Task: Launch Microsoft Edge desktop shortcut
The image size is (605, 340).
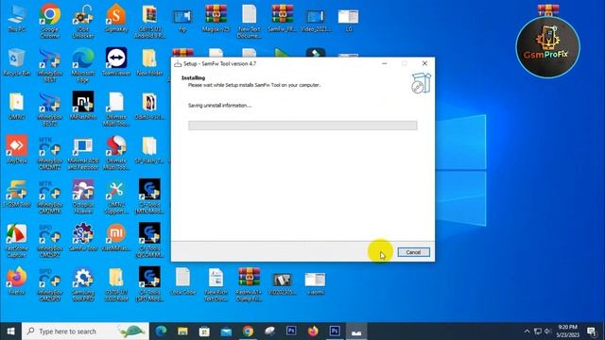Action: (83, 65)
